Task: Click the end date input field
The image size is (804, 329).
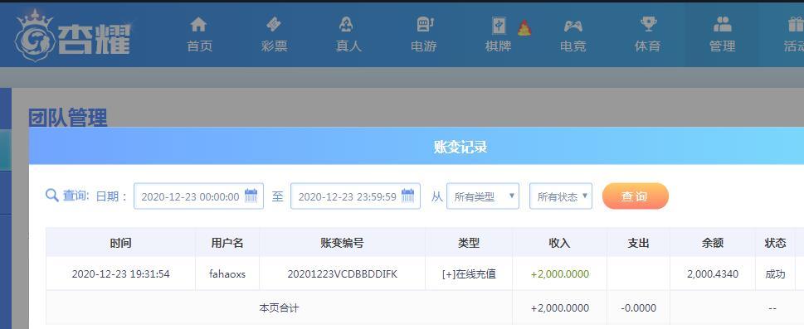Action: [x=355, y=196]
